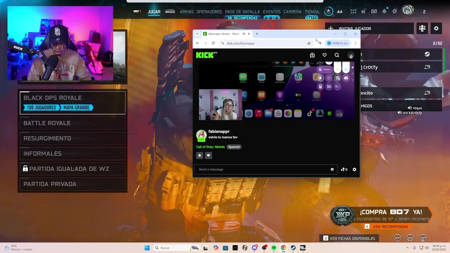450x253 pixels.
Task: Click the Kick stream video player
Action: click(276, 91)
